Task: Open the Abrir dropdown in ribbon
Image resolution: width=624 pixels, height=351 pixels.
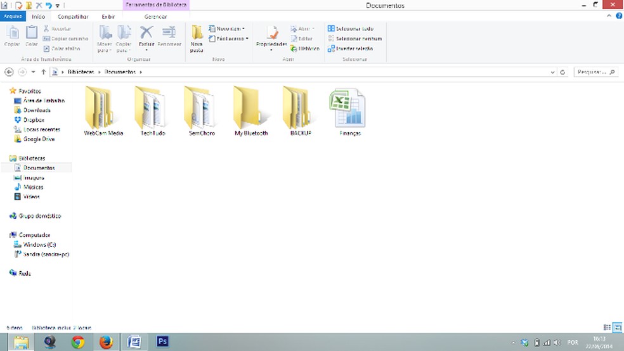Action: pyautogui.click(x=303, y=29)
